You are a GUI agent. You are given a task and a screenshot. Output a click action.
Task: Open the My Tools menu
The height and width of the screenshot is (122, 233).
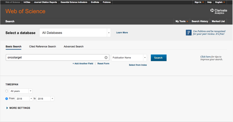(182, 21)
